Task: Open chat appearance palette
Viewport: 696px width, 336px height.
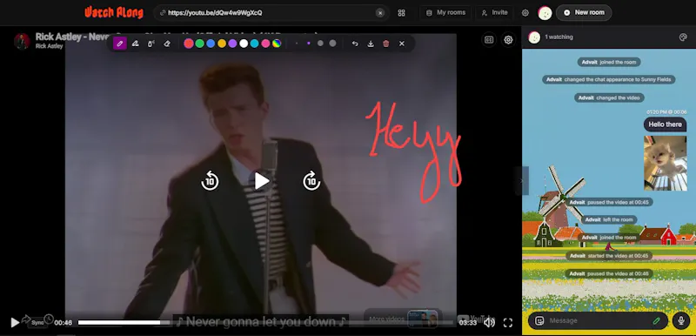Action: [683, 37]
